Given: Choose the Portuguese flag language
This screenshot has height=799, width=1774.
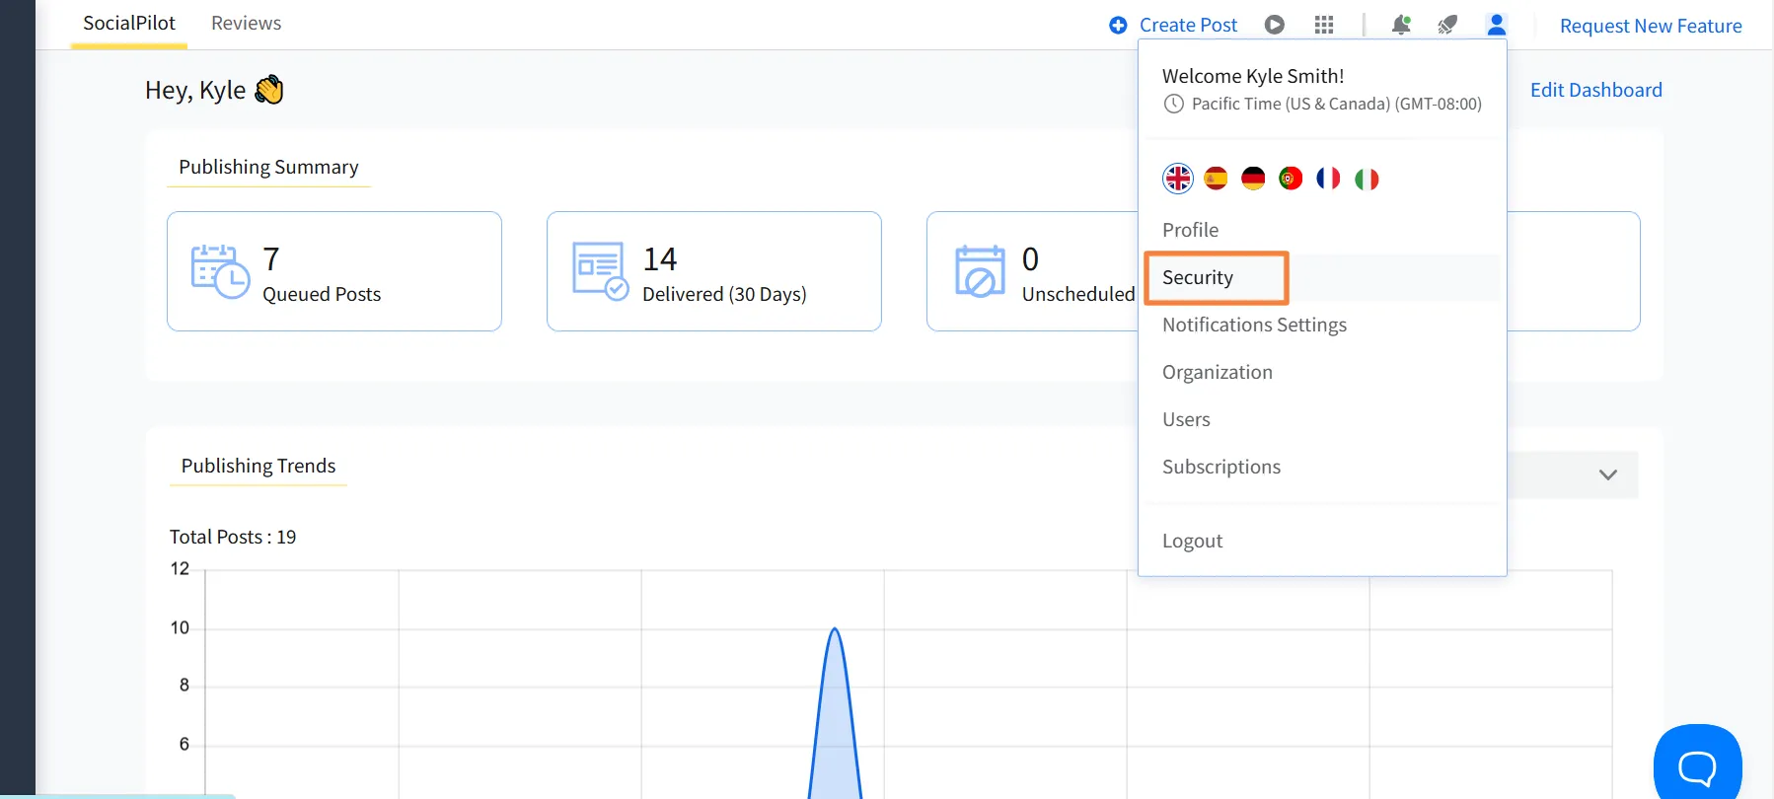Looking at the screenshot, I should pos(1291,179).
